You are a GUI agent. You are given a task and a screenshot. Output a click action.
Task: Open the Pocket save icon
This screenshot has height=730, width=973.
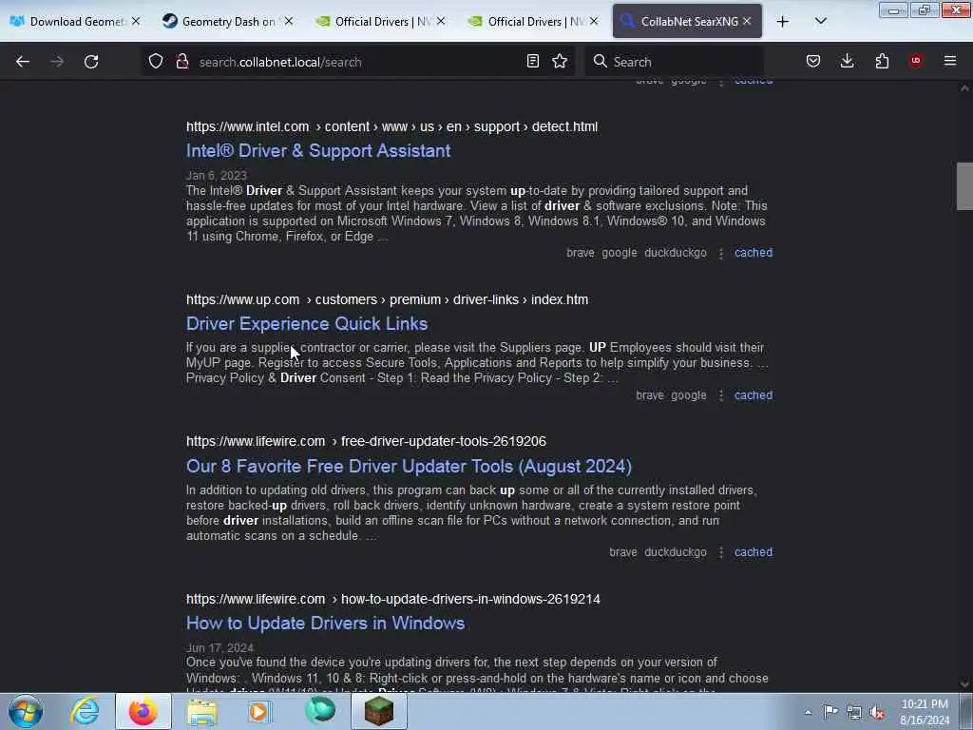pyautogui.click(x=813, y=61)
